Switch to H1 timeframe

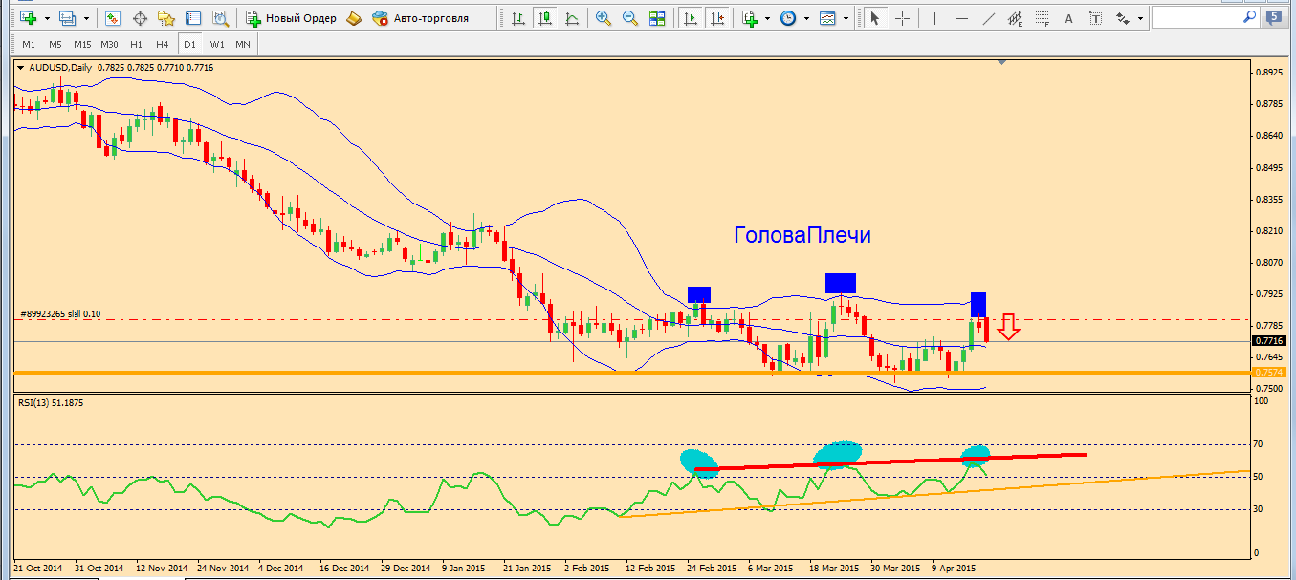click(x=136, y=44)
